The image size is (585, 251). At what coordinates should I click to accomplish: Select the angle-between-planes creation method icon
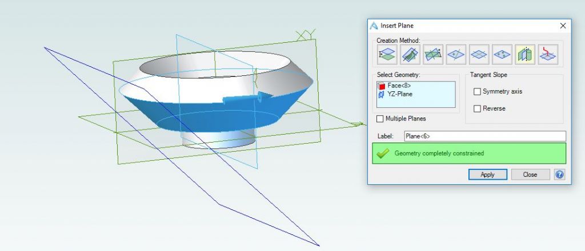coord(433,54)
